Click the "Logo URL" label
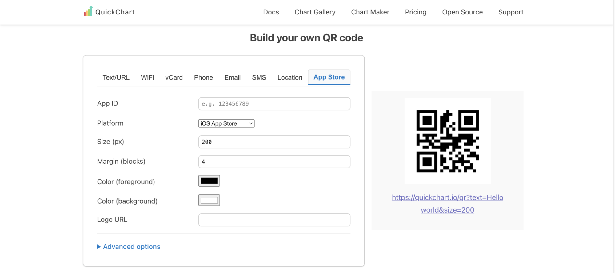Screen dimensions: 615x273 click(112, 220)
